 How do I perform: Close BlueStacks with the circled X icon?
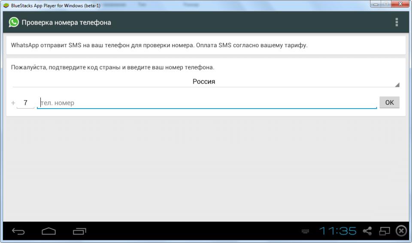[x=401, y=231]
